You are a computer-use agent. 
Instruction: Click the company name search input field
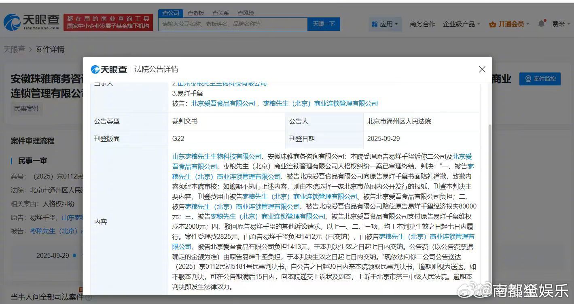(x=233, y=24)
